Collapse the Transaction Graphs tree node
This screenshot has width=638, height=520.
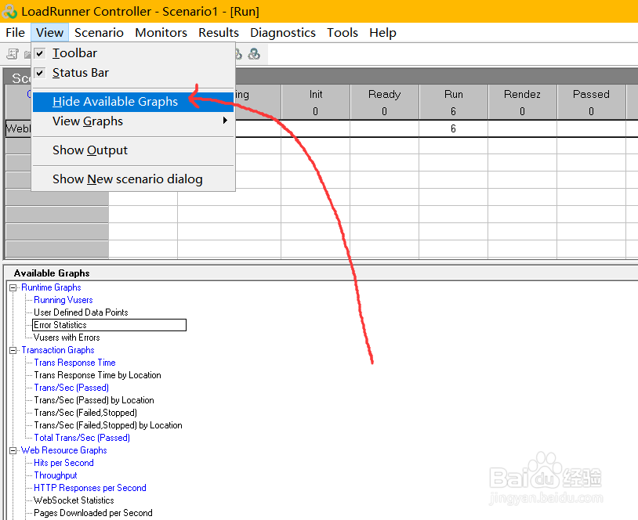(x=13, y=350)
